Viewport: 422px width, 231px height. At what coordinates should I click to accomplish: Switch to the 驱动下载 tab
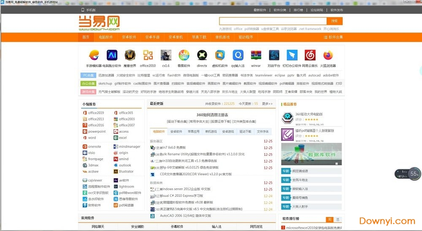tap(245, 132)
